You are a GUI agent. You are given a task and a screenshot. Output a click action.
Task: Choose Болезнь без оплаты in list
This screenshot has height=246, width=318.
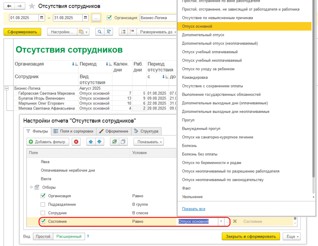pyautogui.click(x=244, y=154)
